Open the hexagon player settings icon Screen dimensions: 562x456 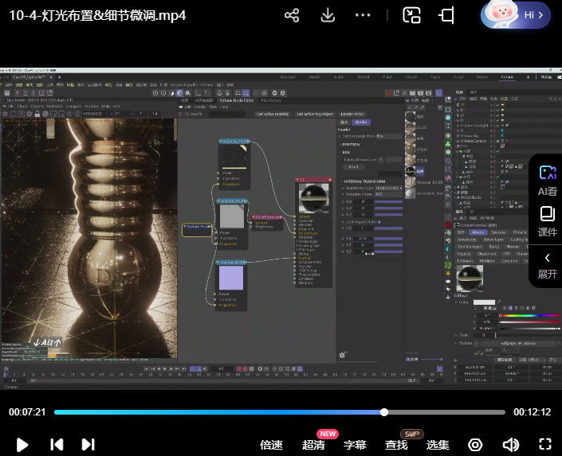[x=475, y=444]
